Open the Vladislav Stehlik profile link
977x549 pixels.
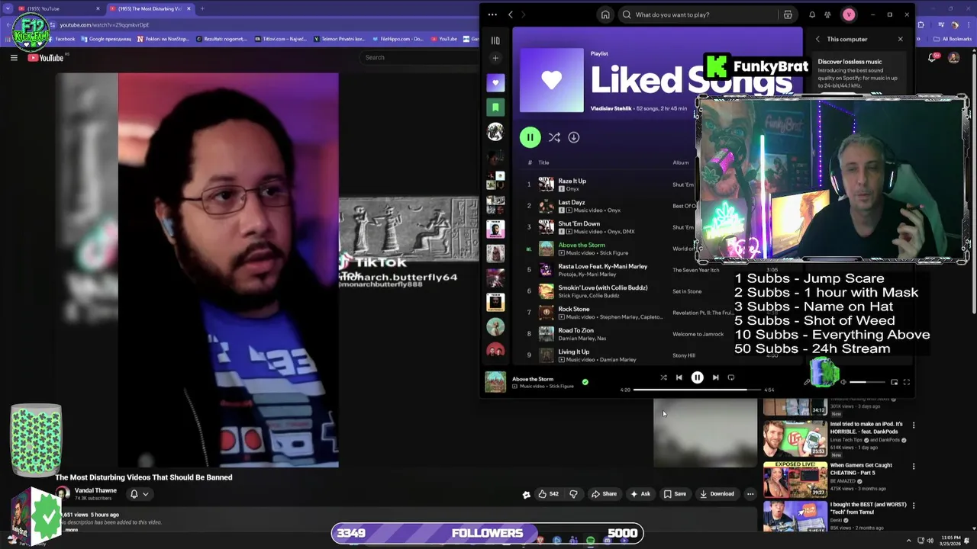(x=611, y=108)
